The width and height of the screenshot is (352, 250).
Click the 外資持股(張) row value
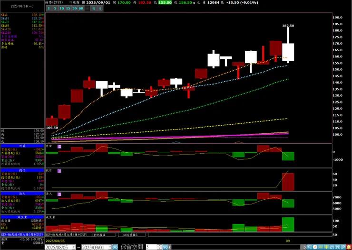click(x=39, y=153)
